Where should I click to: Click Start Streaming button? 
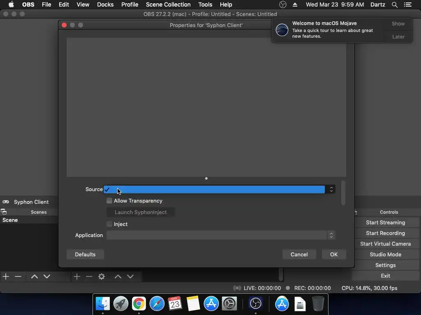point(385,222)
